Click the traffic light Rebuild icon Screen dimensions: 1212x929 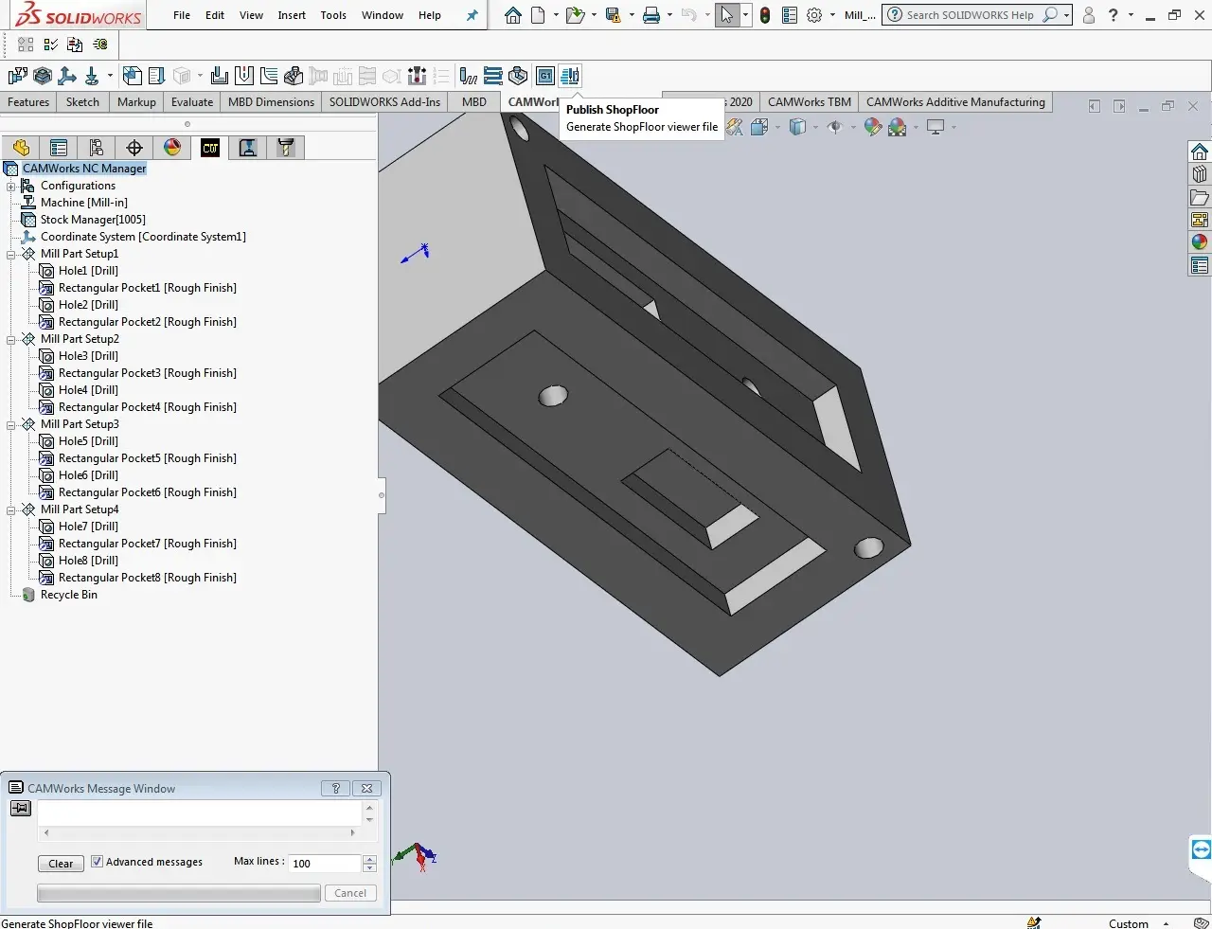[765, 15]
